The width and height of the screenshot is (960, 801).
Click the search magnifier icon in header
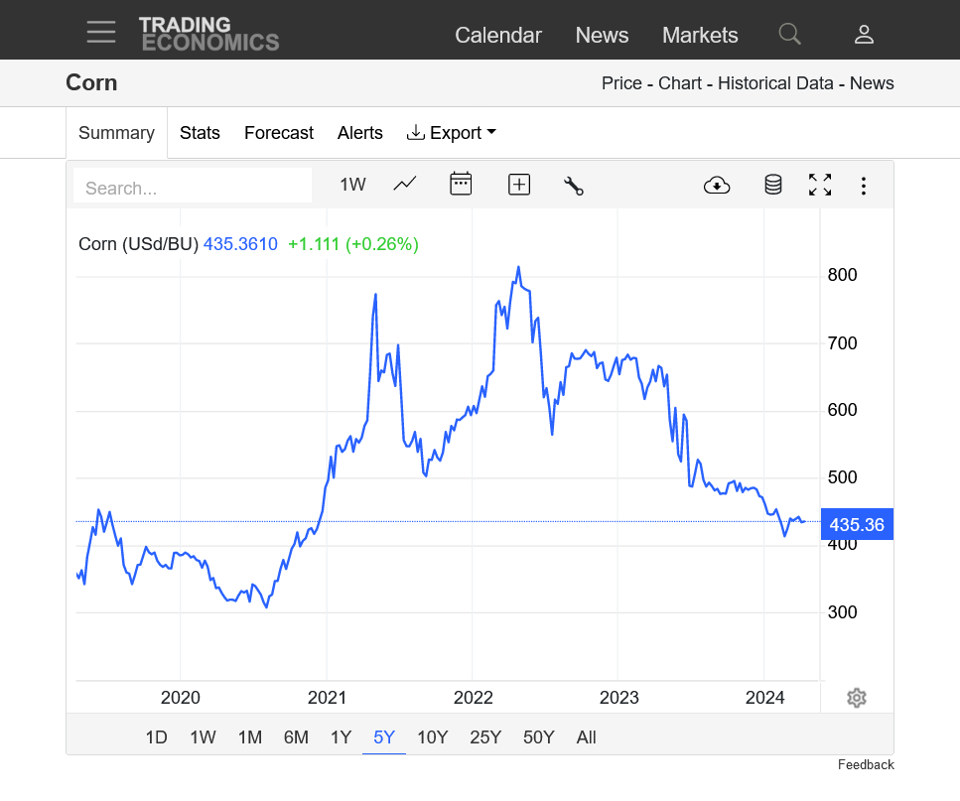coord(789,34)
